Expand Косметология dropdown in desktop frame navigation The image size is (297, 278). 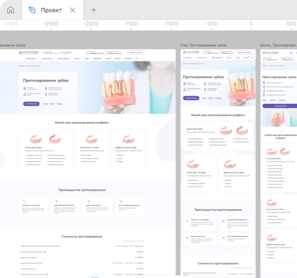coord(48,59)
